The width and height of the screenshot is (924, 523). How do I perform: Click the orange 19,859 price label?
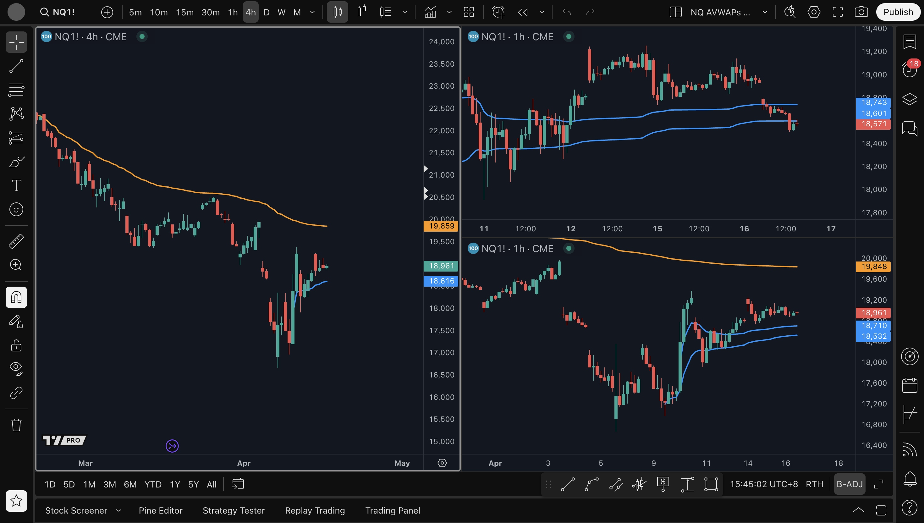[441, 226]
